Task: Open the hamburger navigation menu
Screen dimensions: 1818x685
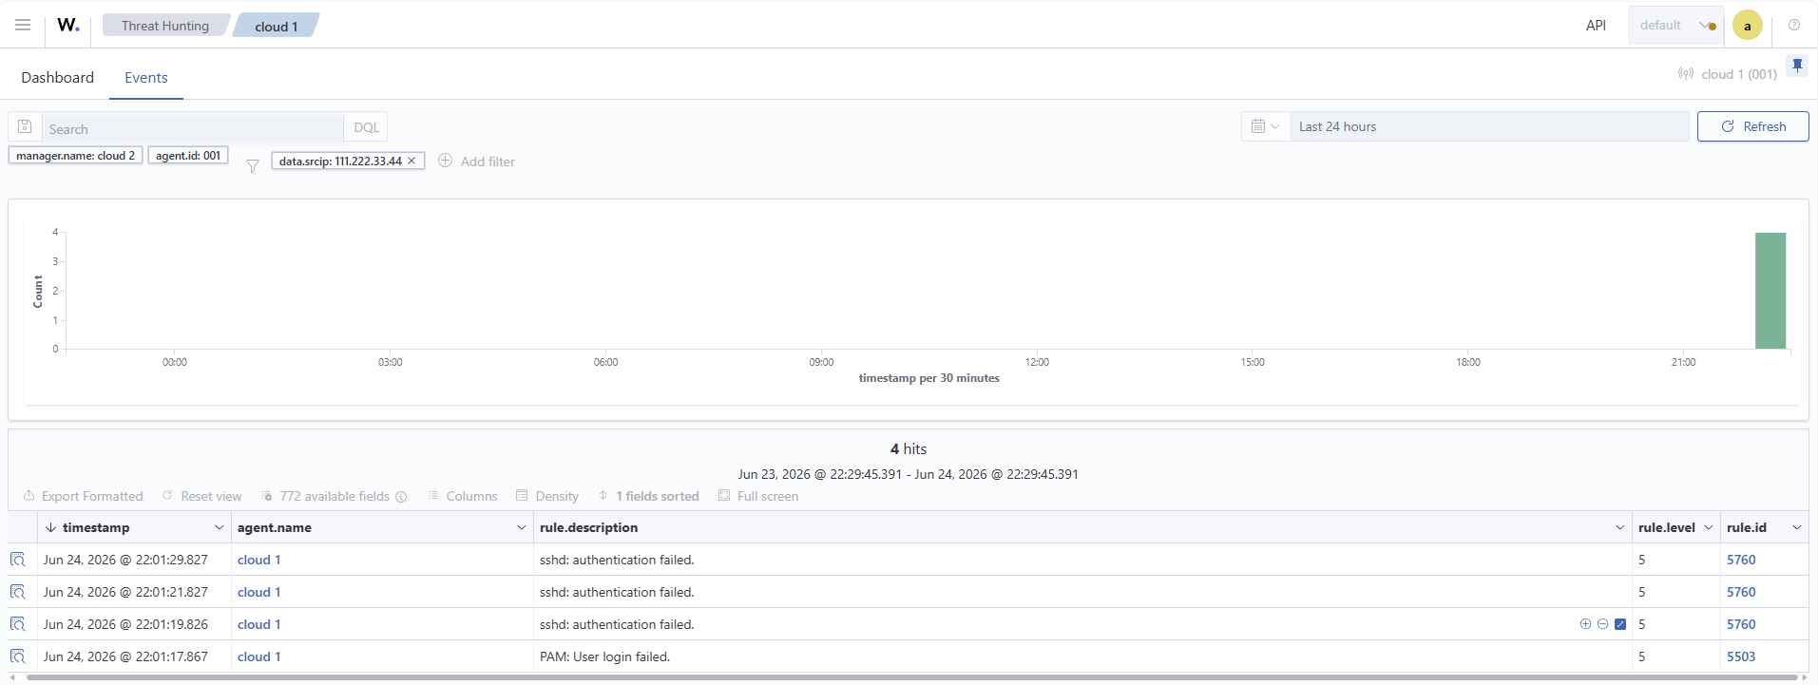Action: tap(23, 25)
